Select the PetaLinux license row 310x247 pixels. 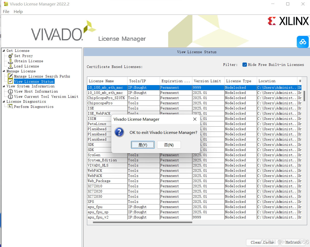pyautogui.click(x=99, y=124)
